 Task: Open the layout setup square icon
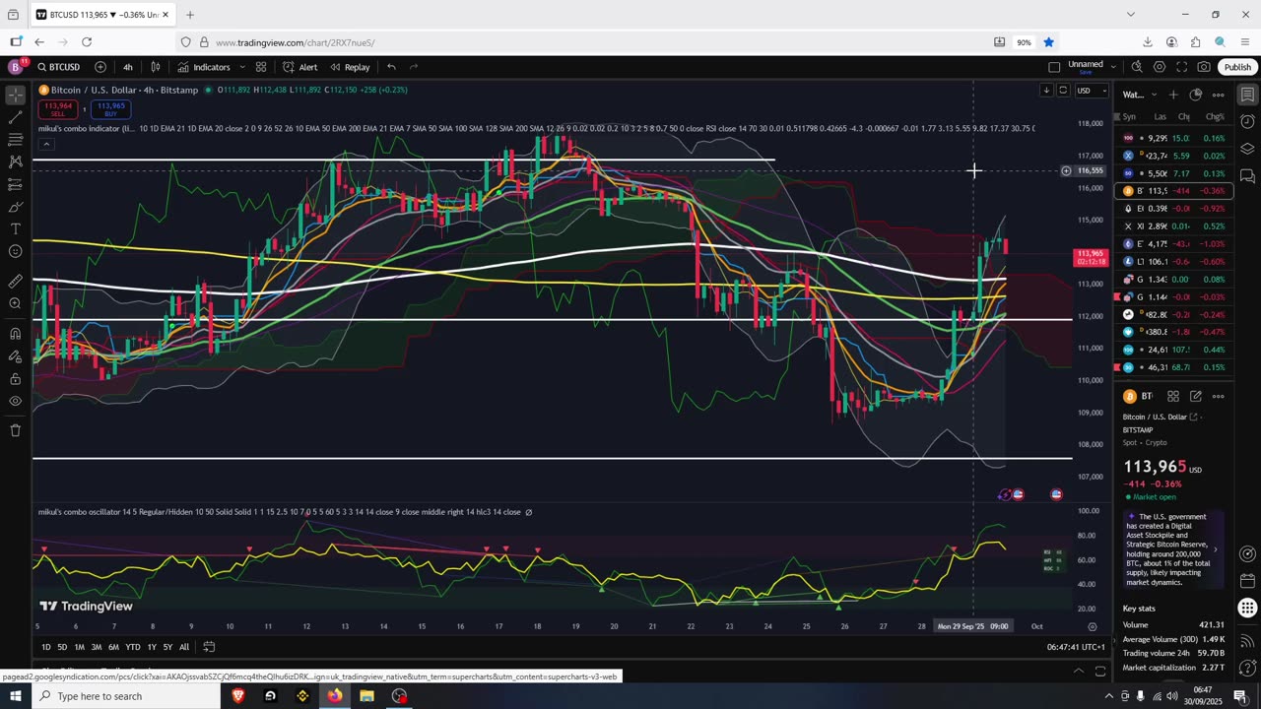pos(1054,67)
